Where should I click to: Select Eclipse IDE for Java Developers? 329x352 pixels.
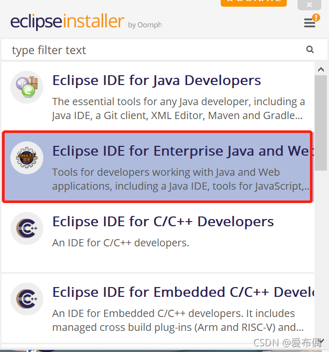[158, 96]
